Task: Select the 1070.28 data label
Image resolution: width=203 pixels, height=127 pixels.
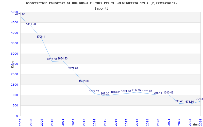Action: 147,91
